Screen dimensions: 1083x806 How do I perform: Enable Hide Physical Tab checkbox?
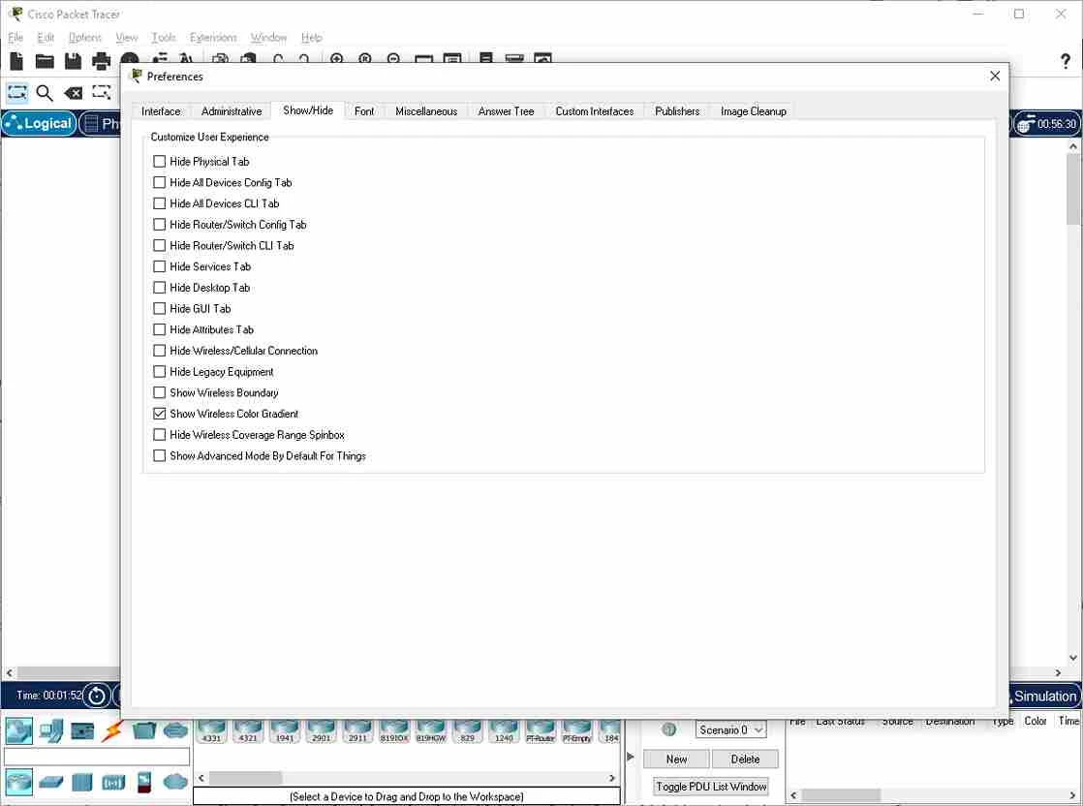point(160,162)
